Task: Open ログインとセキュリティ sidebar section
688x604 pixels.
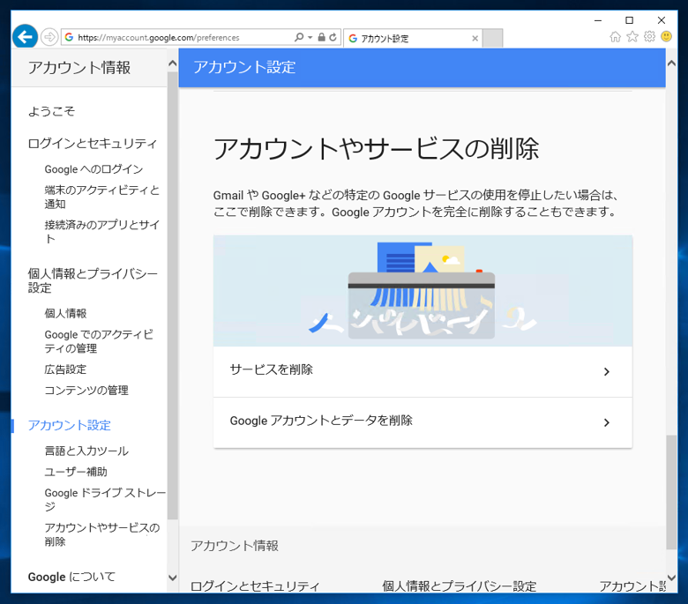Action: (x=92, y=144)
